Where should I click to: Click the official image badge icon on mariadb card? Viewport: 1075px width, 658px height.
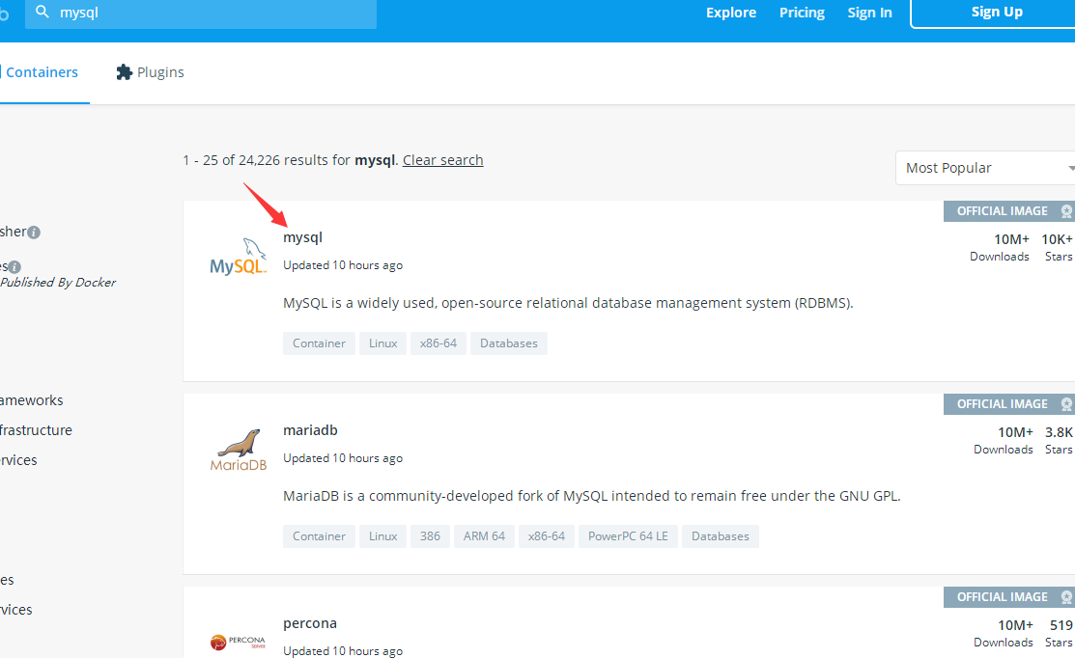click(x=1066, y=404)
